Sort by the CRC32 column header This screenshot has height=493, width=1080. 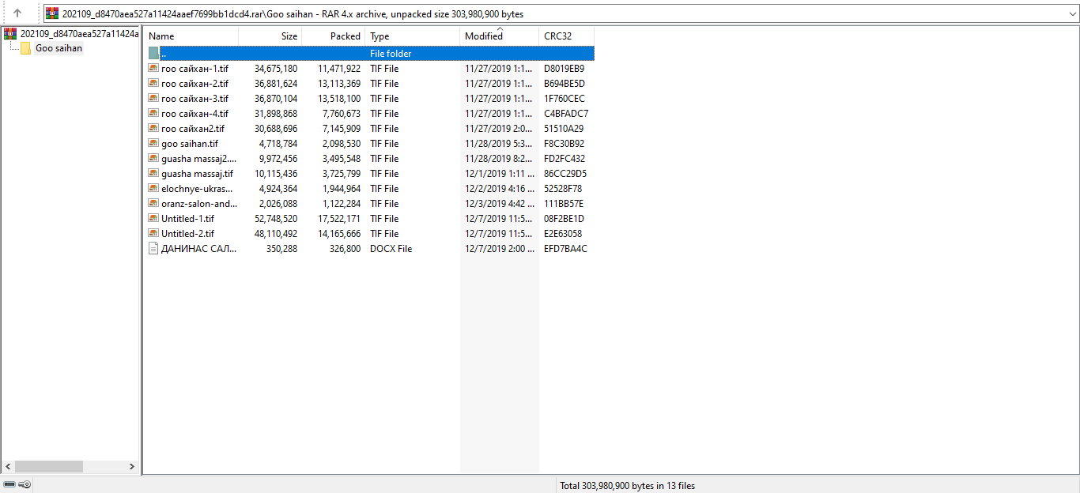[566, 36]
